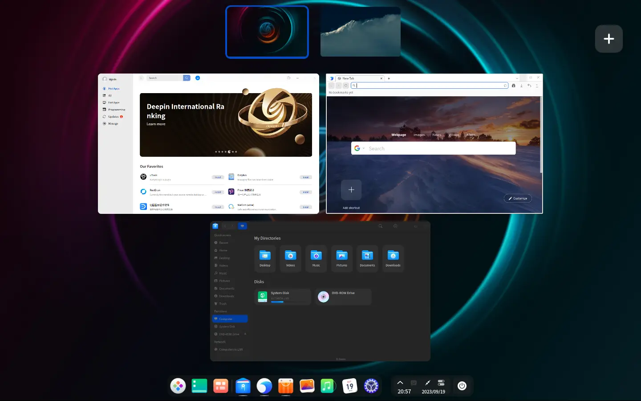Screen dimensions: 641x401
Task: Open the quick settings toggle tray icon
Action: [441, 383]
